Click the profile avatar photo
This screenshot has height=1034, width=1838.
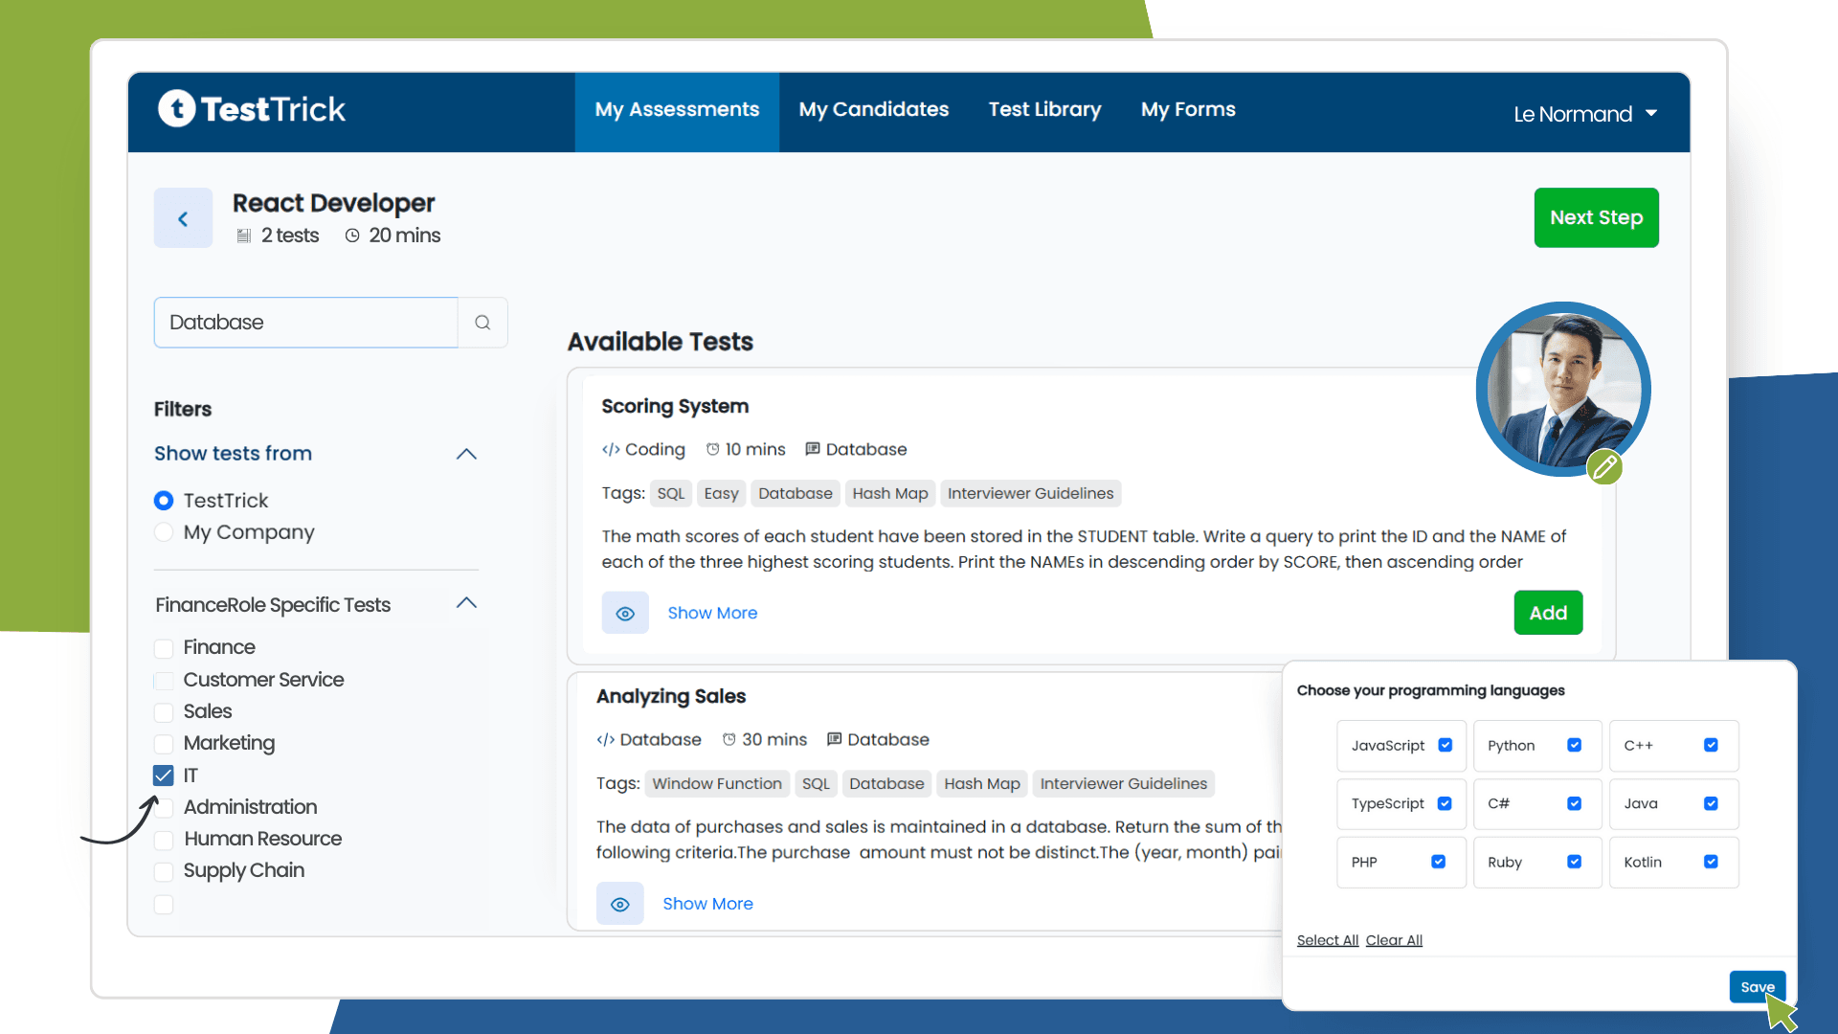(x=1562, y=388)
